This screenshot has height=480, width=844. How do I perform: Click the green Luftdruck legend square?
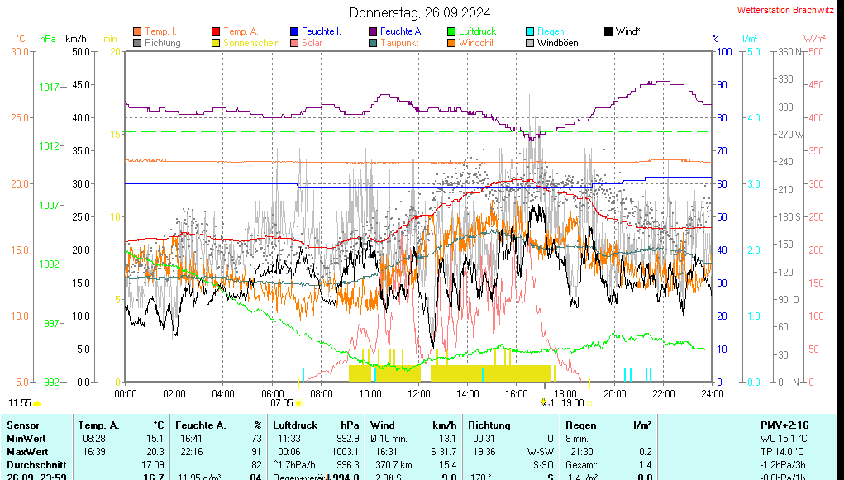point(451,31)
